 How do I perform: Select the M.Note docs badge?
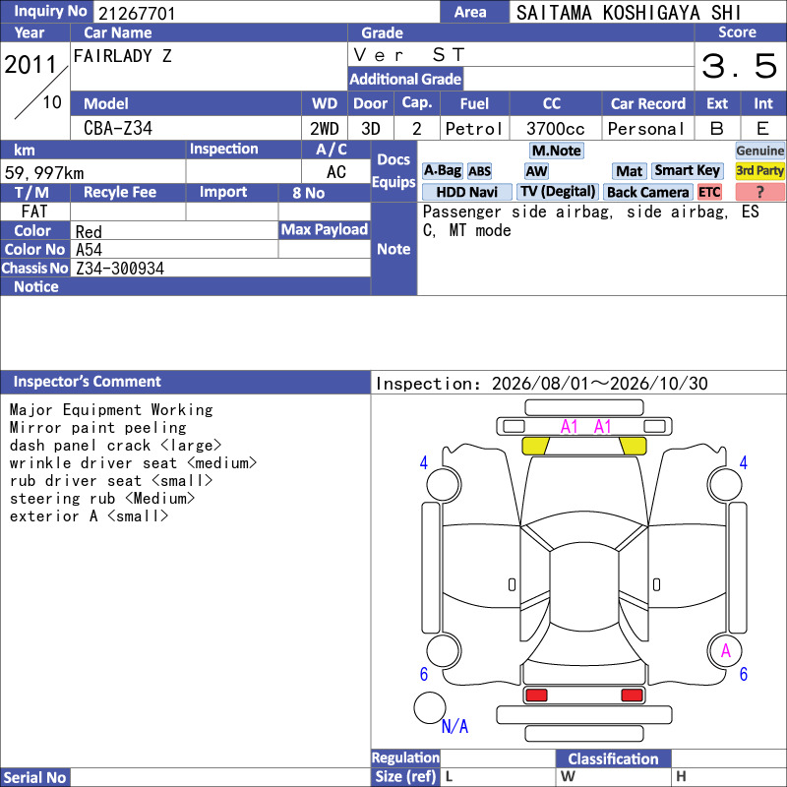557,151
